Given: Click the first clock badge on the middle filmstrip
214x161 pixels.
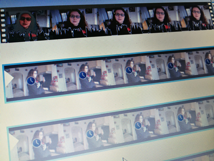Looking at the screenshot, I should 31,81.
